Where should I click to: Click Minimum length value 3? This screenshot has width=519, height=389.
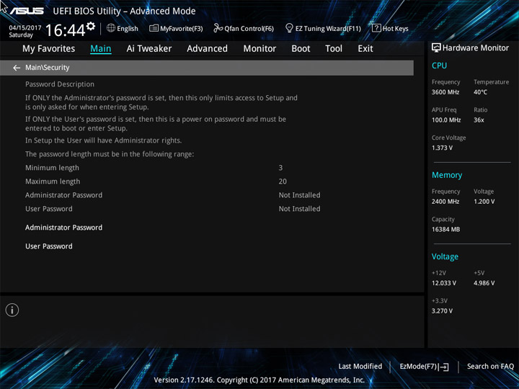280,168
